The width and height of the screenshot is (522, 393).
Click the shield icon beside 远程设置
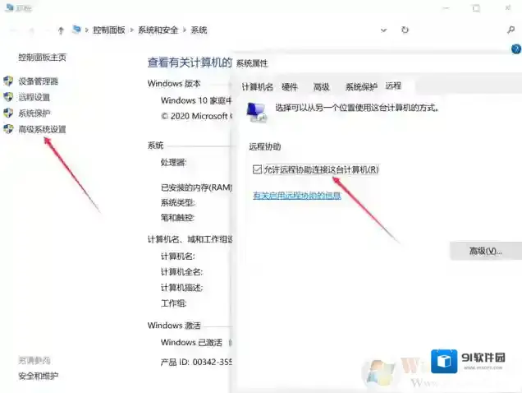(8, 97)
